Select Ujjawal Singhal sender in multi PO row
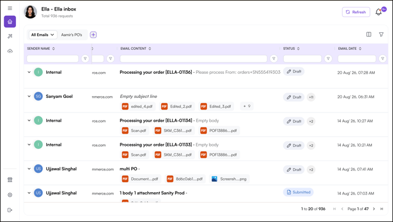 tap(61, 169)
